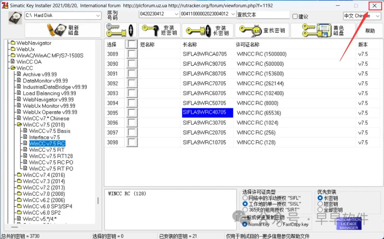Click the unlabeled two-keys button
Viewport: 384px width, 239px height.
[120, 30]
